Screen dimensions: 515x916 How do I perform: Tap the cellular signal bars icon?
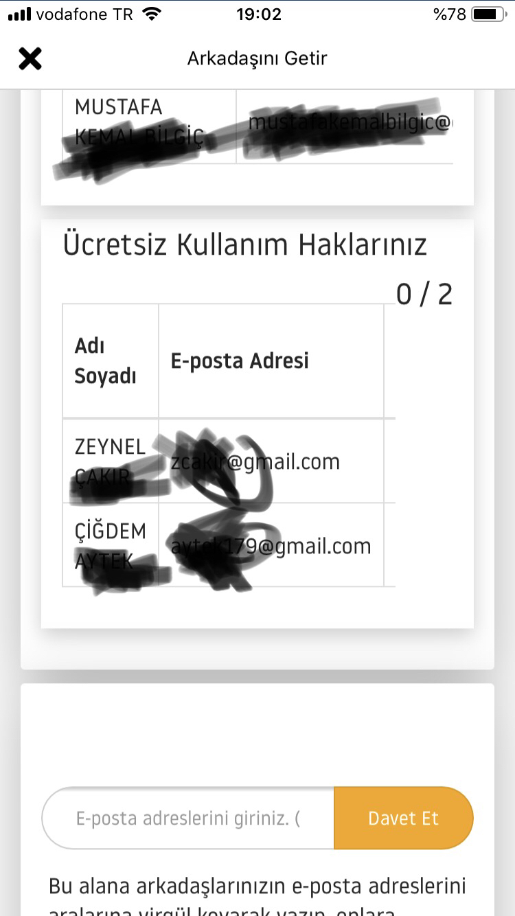point(19,14)
